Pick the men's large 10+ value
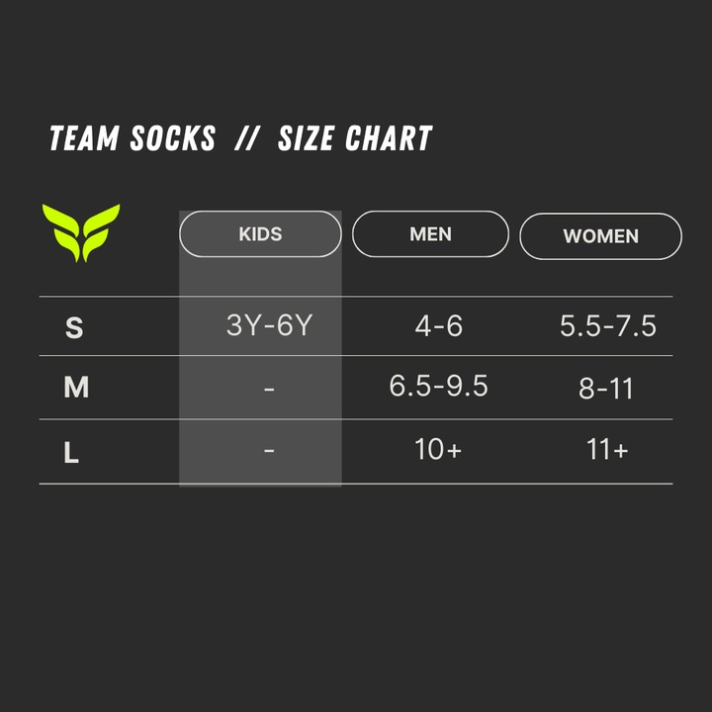 (x=438, y=450)
